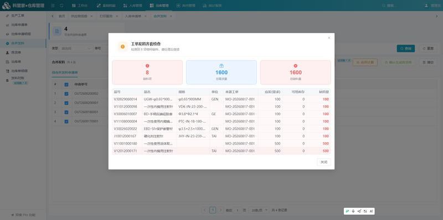Open 拣货单 in sidebar
Viewport: 443px width, 220px height.
23,52
